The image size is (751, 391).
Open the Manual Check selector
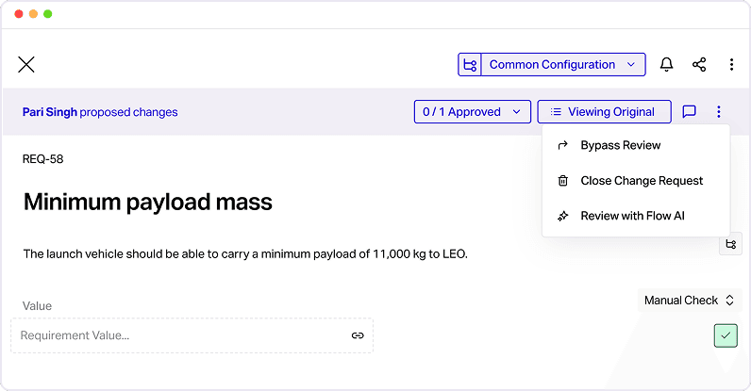690,301
